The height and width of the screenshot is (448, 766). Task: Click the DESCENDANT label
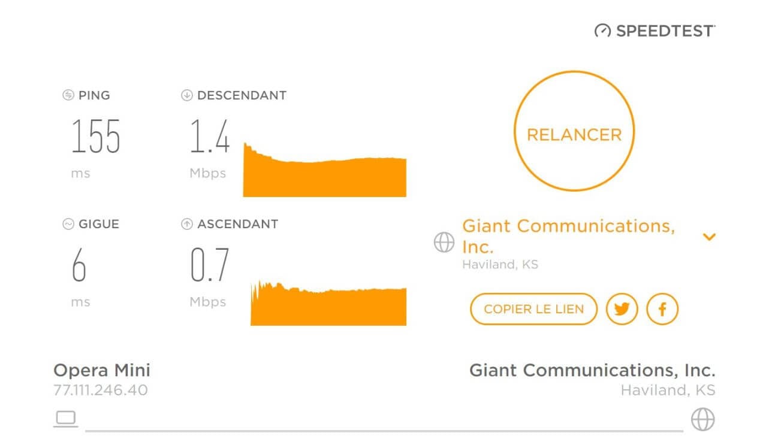tap(242, 95)
